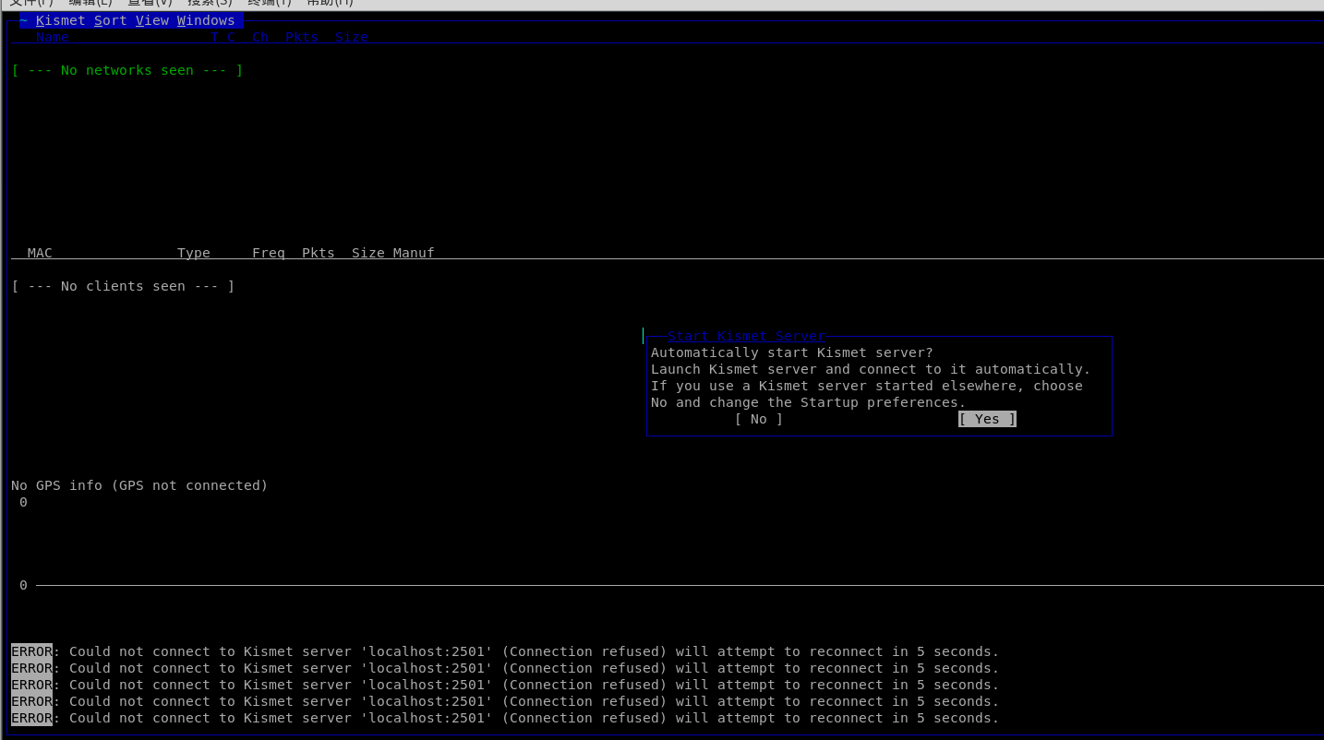The image size is (1324, 740).
Task: Click 'Automatically start Kismet server?' prompt text
Action: pos(792,352)
